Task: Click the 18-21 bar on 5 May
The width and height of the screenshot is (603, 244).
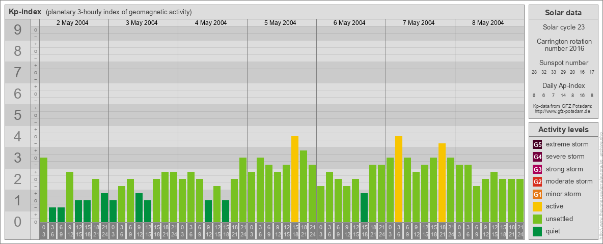Action: pyautogui.click(x=304, y=187)
